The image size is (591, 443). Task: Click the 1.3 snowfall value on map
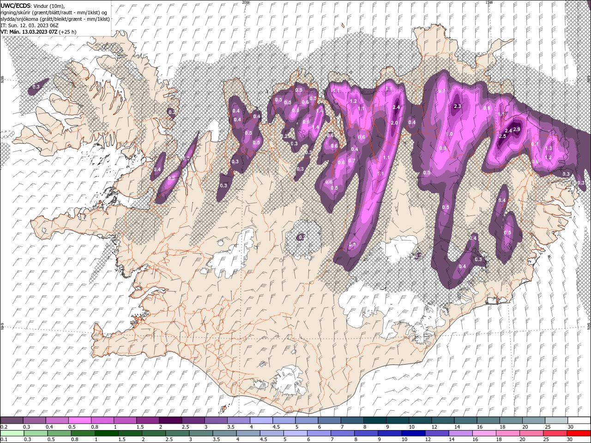pos(549,148)
